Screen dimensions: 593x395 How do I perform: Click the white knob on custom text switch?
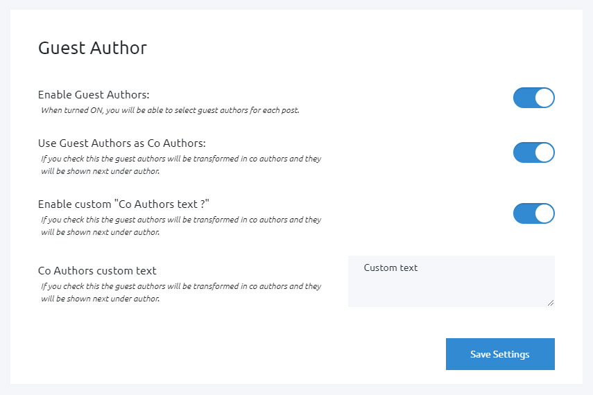(x=544, y=213)
